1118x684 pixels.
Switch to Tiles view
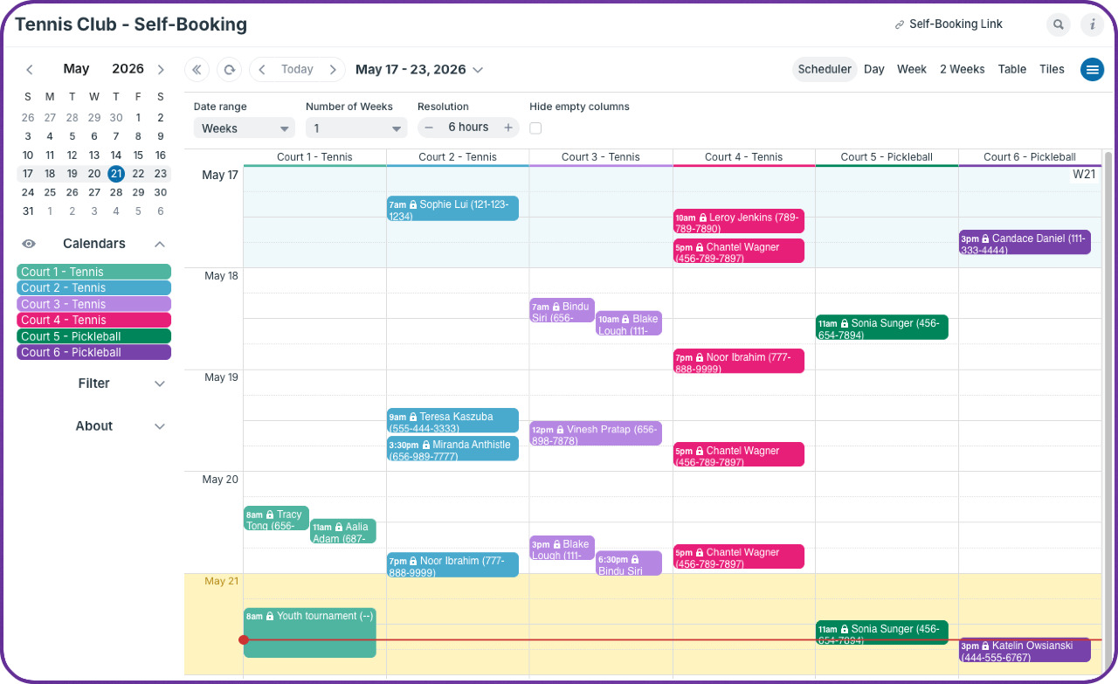[x=1052, y=70]
